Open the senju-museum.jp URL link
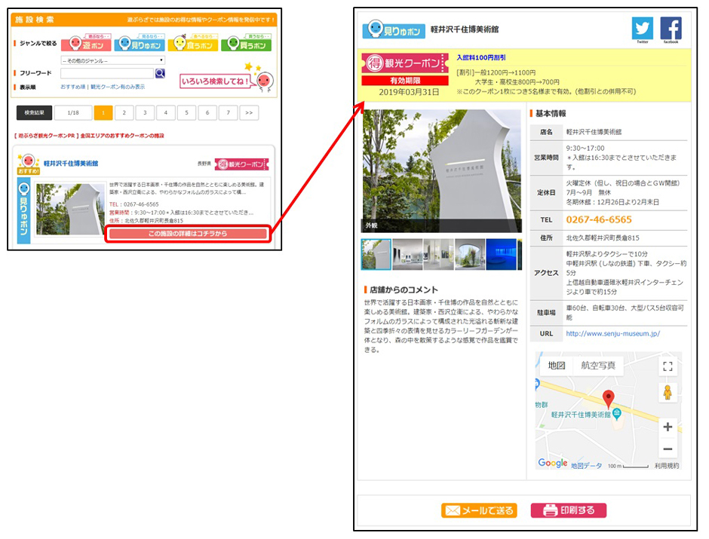The image size is (709, 539). (x=612, y=333)
